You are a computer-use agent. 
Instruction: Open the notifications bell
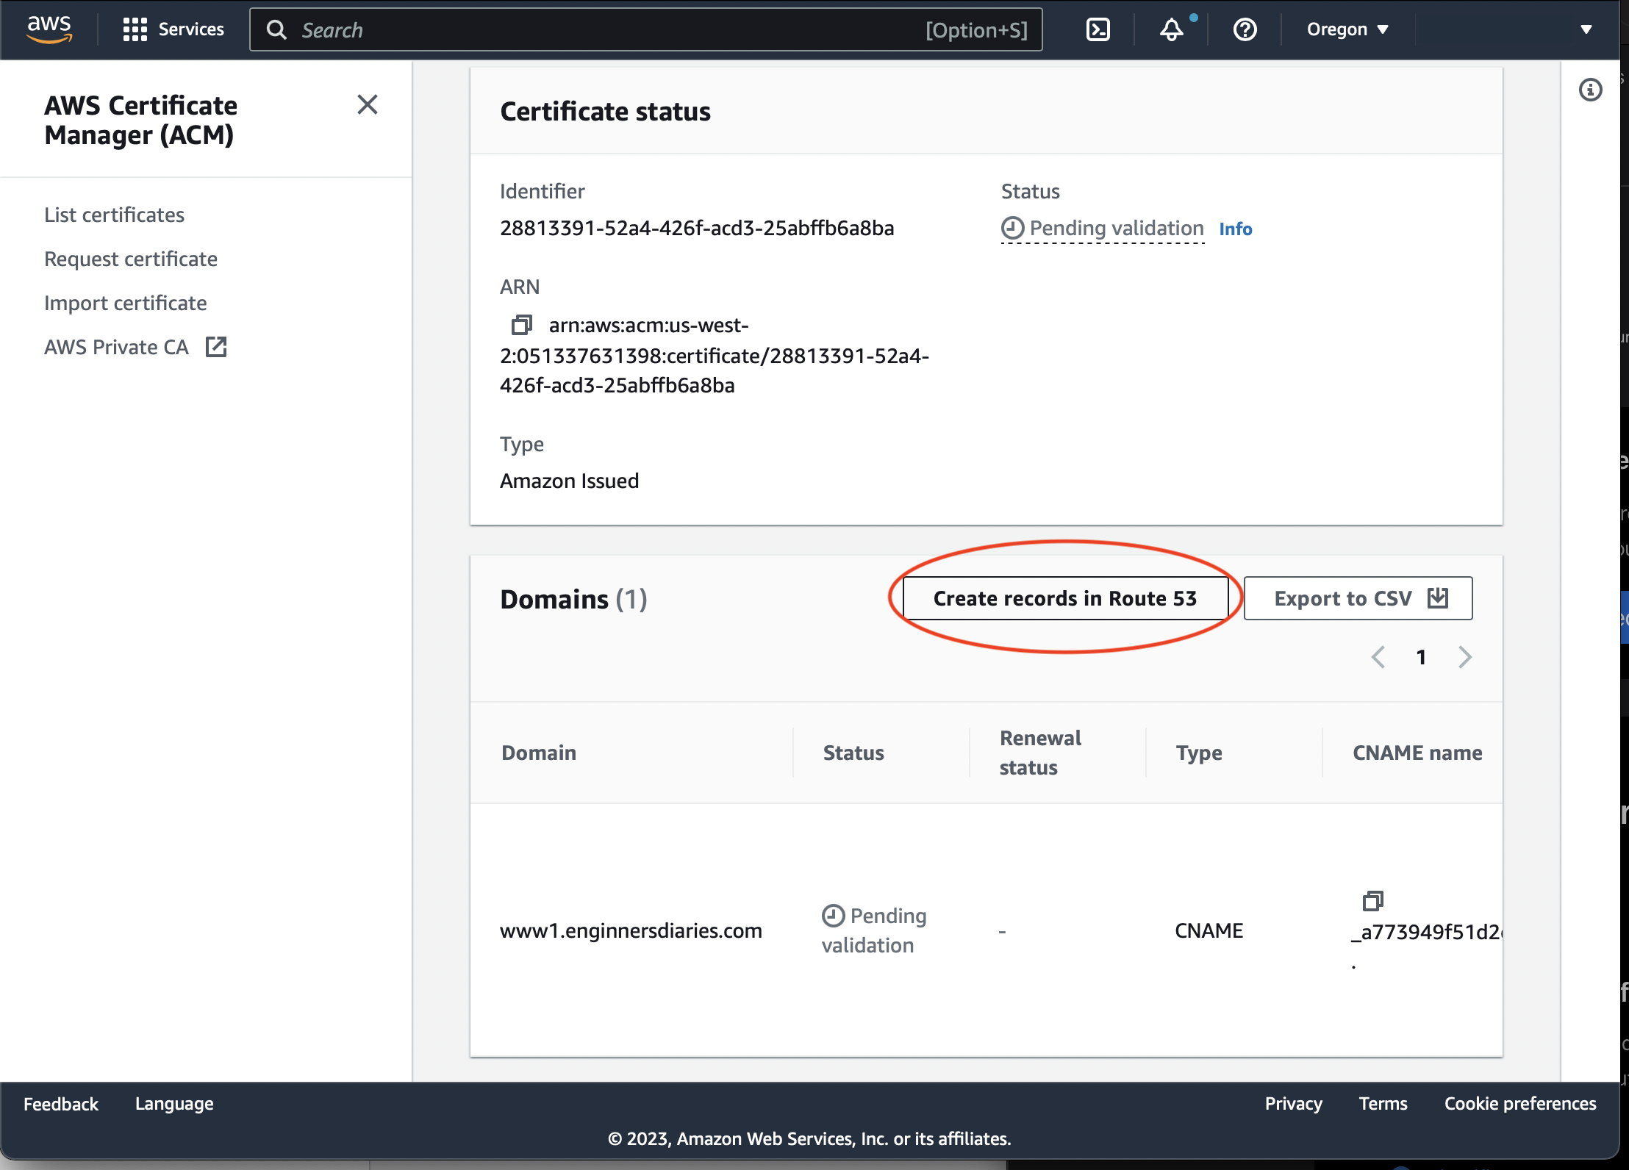(1172, 29)
